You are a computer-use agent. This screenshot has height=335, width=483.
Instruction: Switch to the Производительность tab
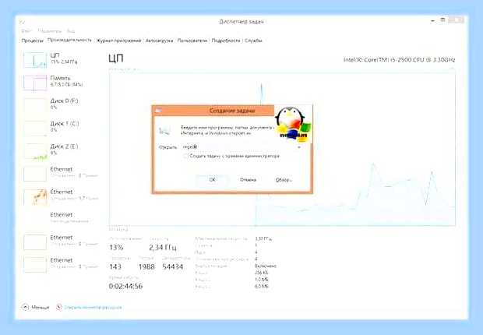tap(69, 40)
